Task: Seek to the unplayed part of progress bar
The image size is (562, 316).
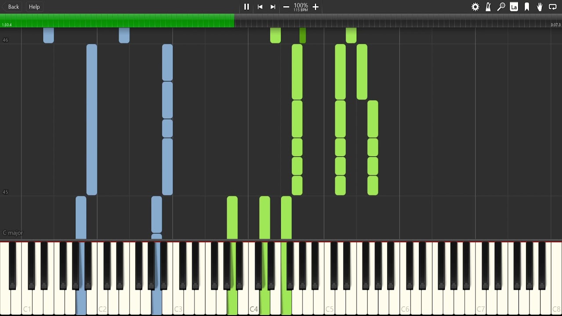Action: click(x=398, y=21)
